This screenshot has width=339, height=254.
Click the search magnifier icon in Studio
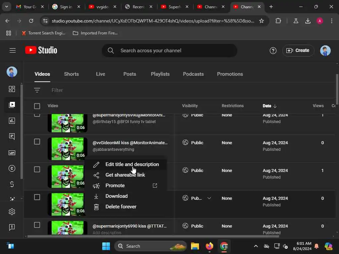111,51
